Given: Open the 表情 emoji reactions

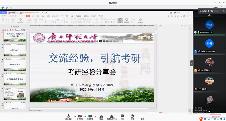Looking at the screenshot, I should tap(132, 117).
